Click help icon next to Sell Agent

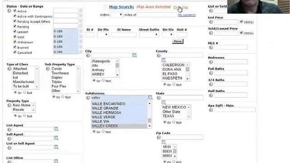point(9,139)
